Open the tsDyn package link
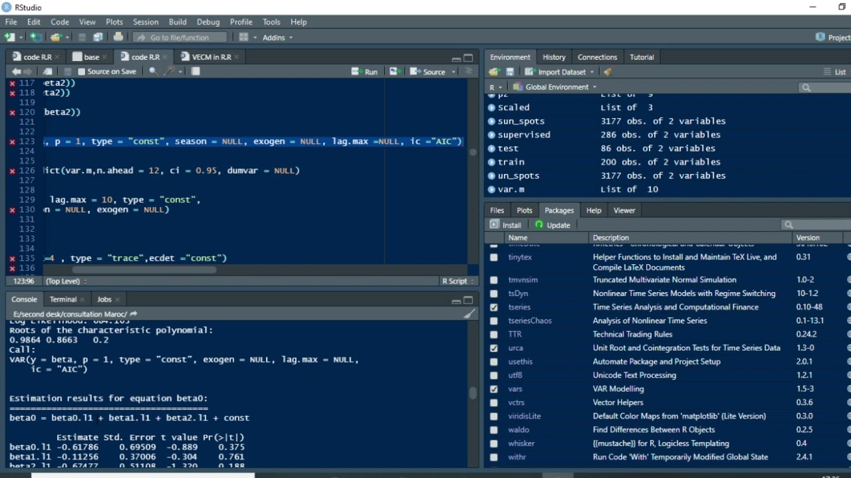 click(518, 293)
